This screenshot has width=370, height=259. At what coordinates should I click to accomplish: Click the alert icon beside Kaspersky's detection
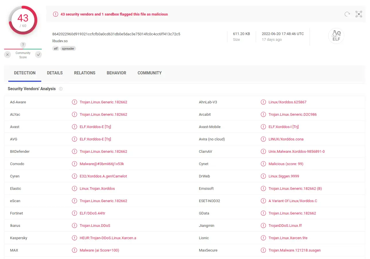pyautogui.click(x=75, y=238)
